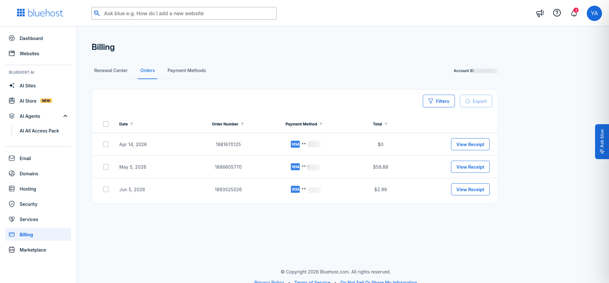Open AI All Access Pack menu item
The width and height of the screenshot is (609, 283).
(x=39, y=131)
